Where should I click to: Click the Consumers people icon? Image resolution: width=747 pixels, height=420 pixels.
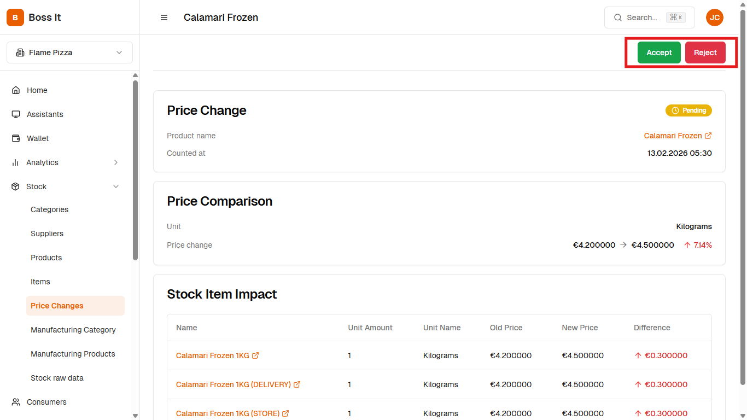16,402
